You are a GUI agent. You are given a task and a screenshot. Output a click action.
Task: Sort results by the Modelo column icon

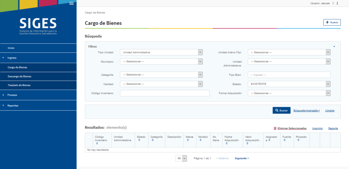(200, 140)
